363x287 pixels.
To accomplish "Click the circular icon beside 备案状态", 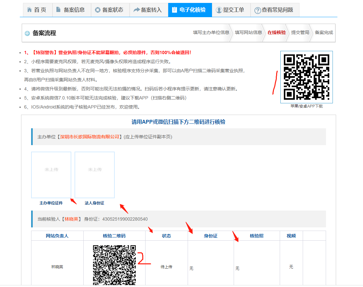I will coord(97,10).
